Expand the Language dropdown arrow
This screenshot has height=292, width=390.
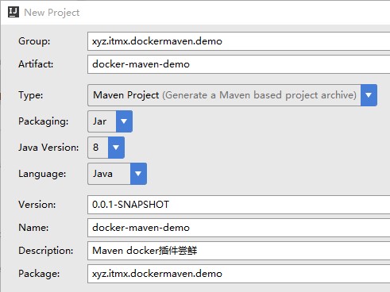[138, 174]
